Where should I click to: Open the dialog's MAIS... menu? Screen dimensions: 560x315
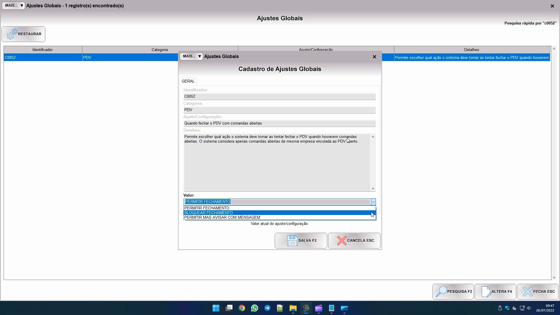[191, 56]
